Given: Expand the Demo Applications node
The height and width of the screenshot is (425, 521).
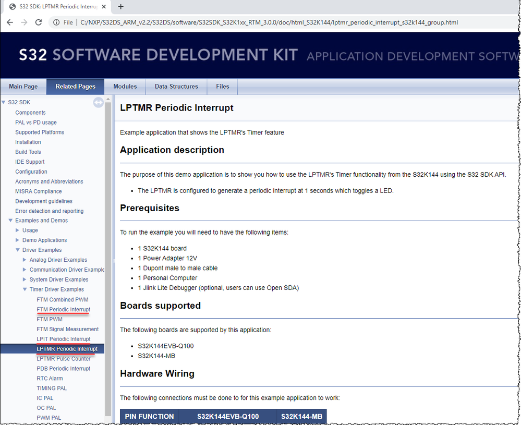Looking at the screenshot, I should pyautogui.click(x=17, y=240).
